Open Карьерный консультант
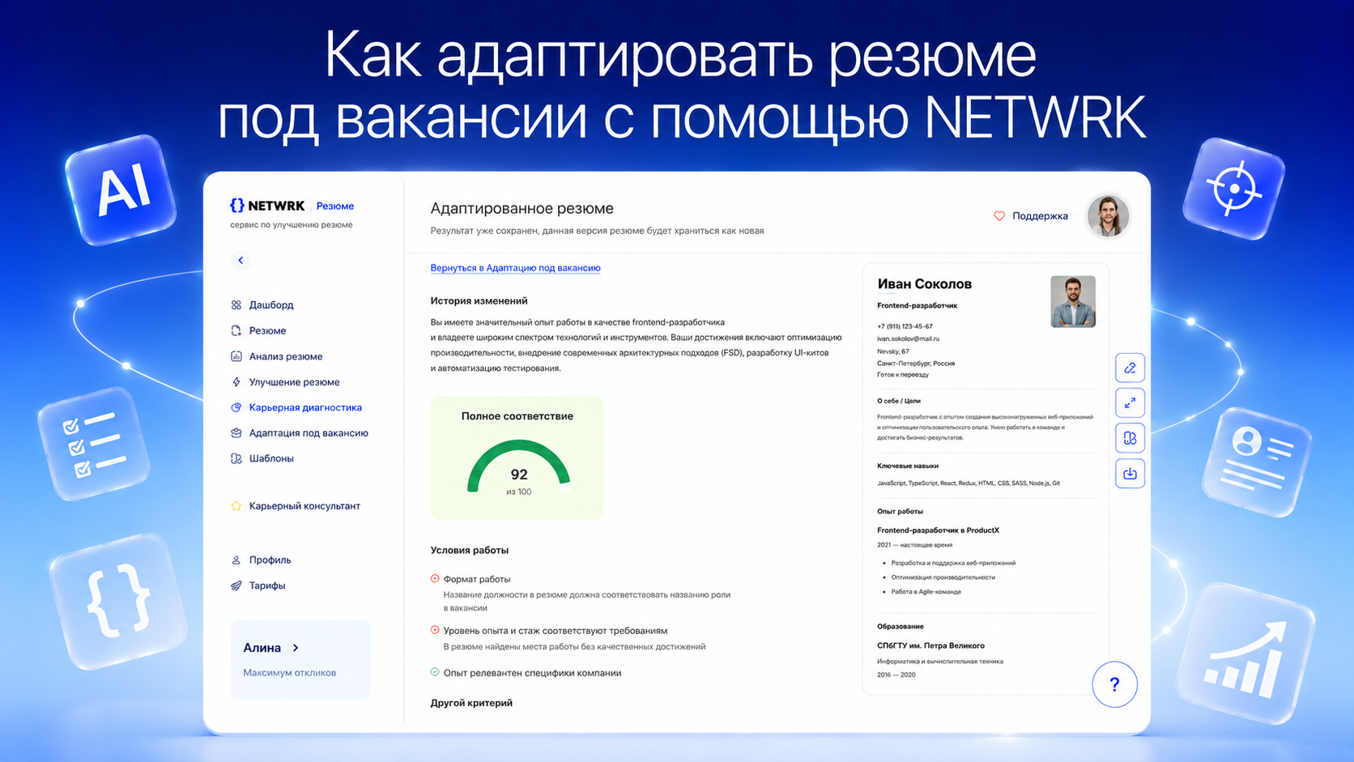1354x762 pixels. pos(304,506)
